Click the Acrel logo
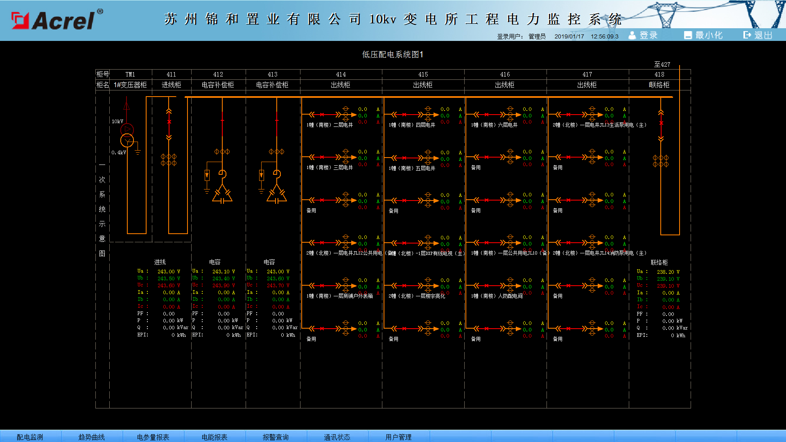786x442 pixels. [x=57, y=20]
